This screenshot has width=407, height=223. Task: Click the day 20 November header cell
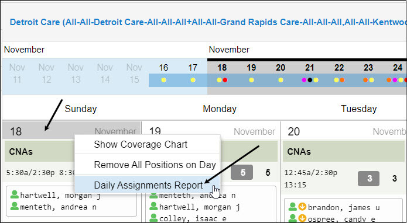coord(343,131)
